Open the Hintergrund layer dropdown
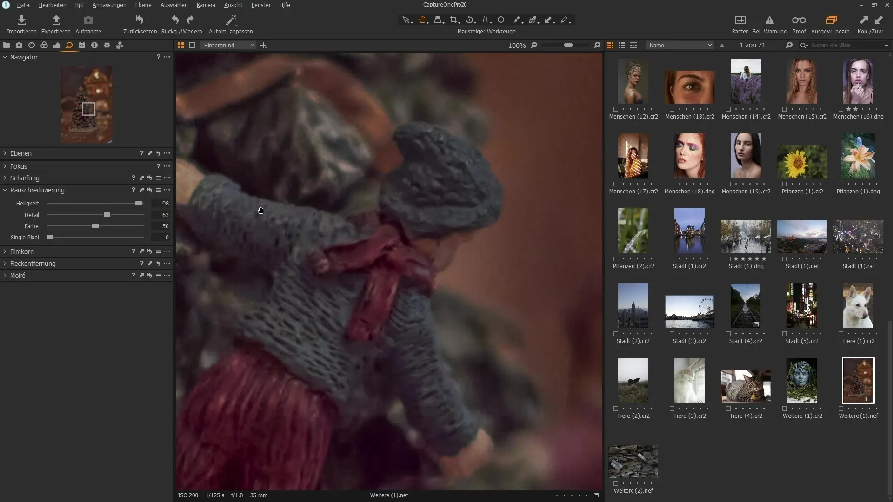Screen dimensions: 893x502 (x=229, y=45)
